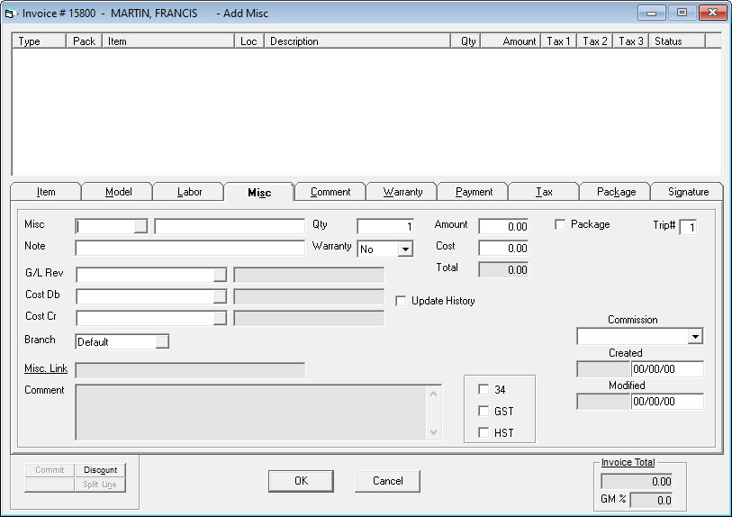Expand the Warranty dropdown set to No
The height and width of the screenshot is (517, 732).
tap(406, 249)
